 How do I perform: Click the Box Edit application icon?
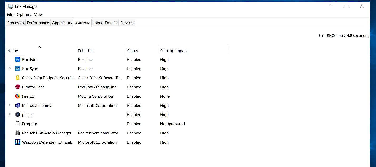pos(17,59)
